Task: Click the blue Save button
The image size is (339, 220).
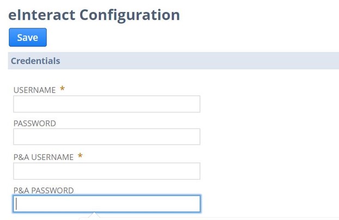Action: (28, 38)
